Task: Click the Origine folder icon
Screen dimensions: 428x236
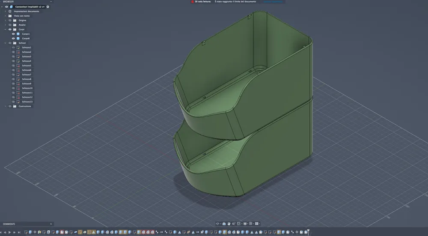Action: pyautogui.click(x=15, y=20)
